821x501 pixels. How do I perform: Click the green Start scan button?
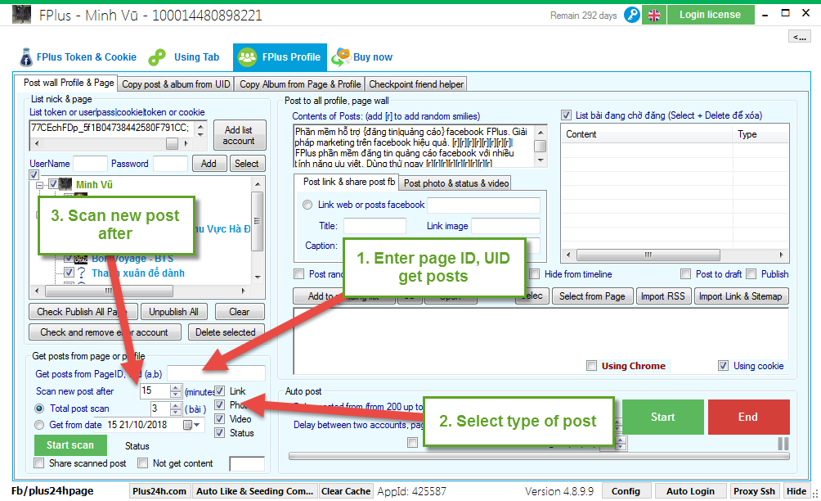pyautogui.click(x=70, y=445)
